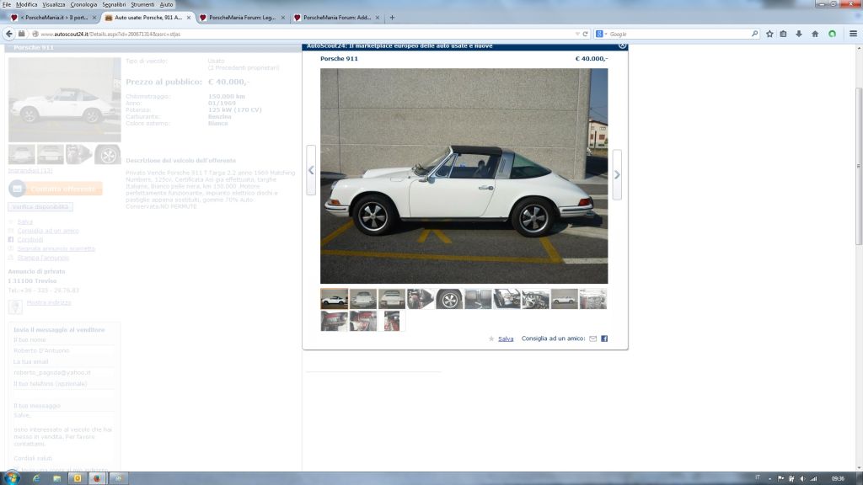Click the green circle add-on icon in the toolbar

[x=832, y=34]
